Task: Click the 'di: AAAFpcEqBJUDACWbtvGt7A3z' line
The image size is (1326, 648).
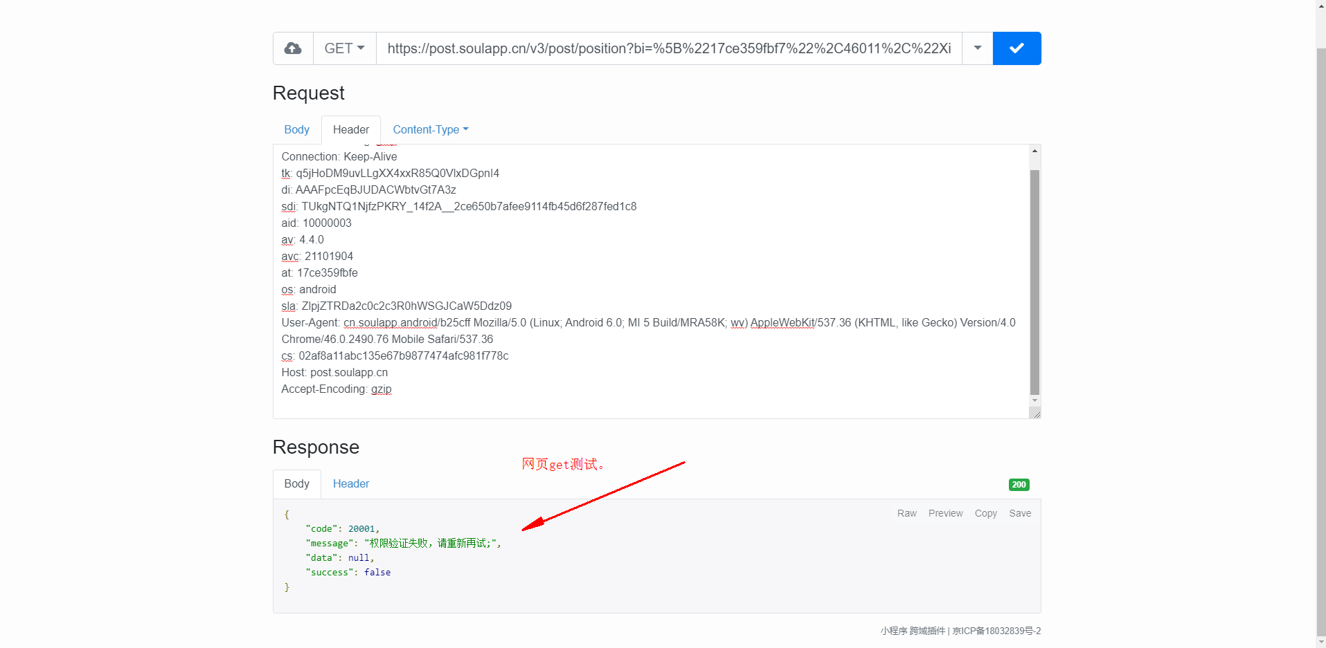Action: [368, 190]
